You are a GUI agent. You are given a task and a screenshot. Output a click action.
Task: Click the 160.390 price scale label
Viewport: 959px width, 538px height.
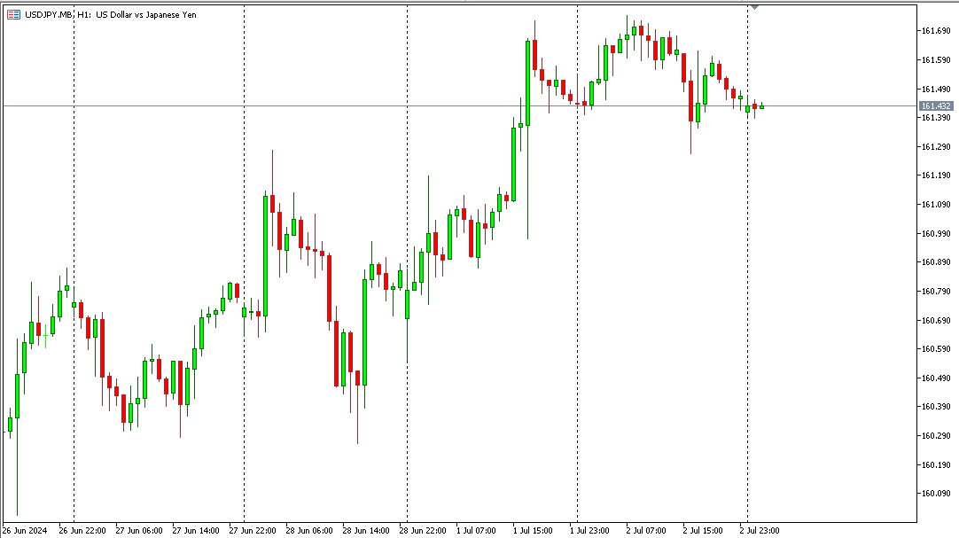(936, 407)
